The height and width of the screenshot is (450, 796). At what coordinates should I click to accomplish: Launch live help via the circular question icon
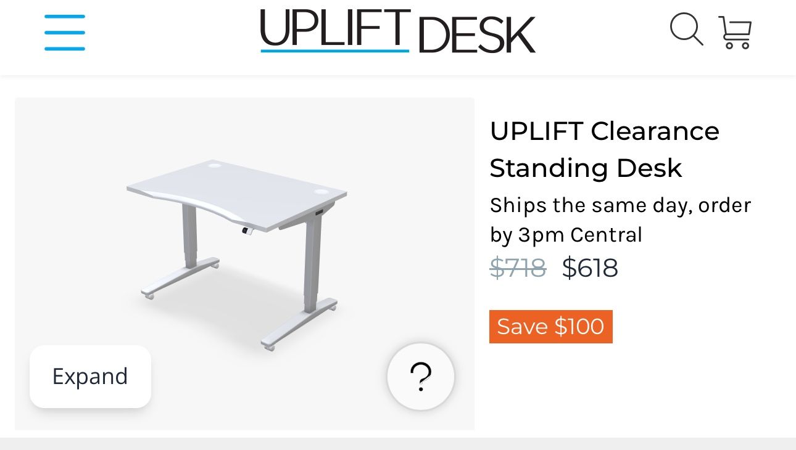coord(420,377)
